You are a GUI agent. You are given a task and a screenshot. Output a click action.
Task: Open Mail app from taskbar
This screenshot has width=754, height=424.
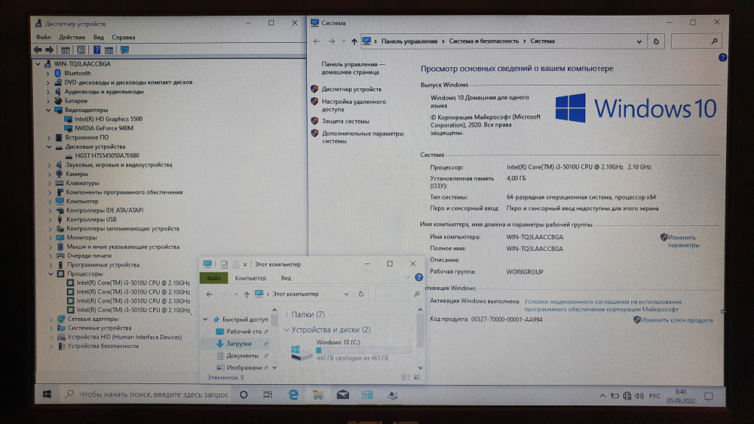point(343,395)
